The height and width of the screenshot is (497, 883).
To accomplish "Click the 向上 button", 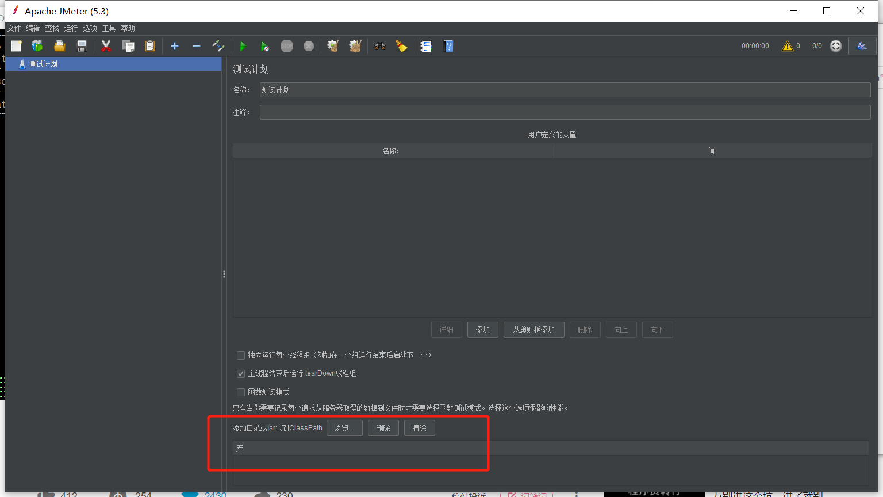I will click(621, 330).
